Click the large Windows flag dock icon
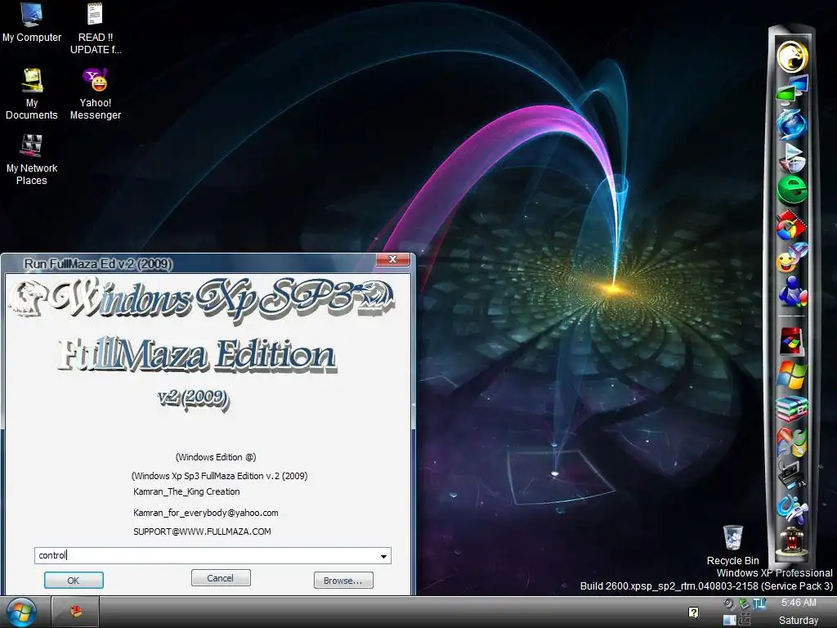 (792, 375)
